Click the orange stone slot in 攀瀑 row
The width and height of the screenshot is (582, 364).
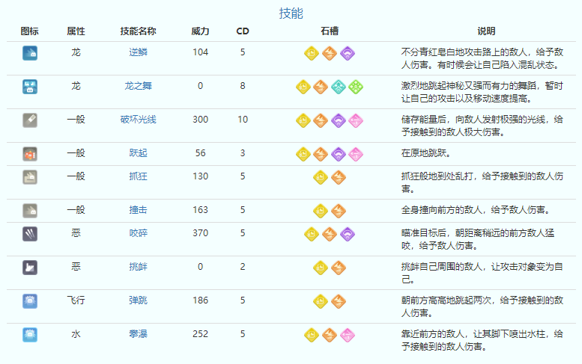[x=330, y=335]
